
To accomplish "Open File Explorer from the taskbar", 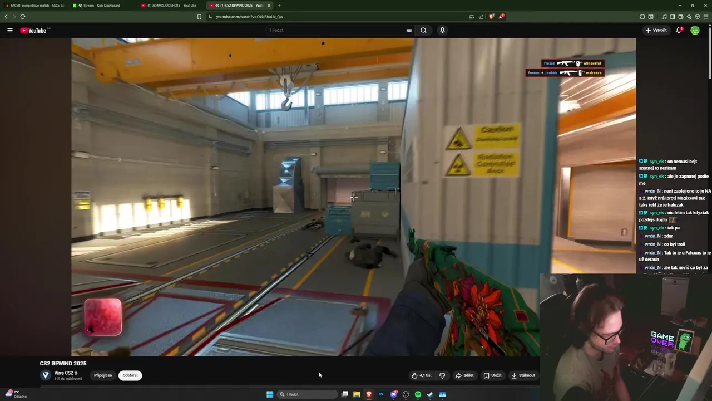I will (x=357, y=394).
